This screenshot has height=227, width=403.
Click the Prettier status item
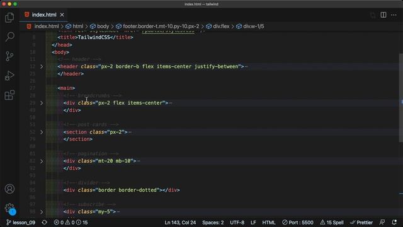pyautogui.click(x=361, y=223)
